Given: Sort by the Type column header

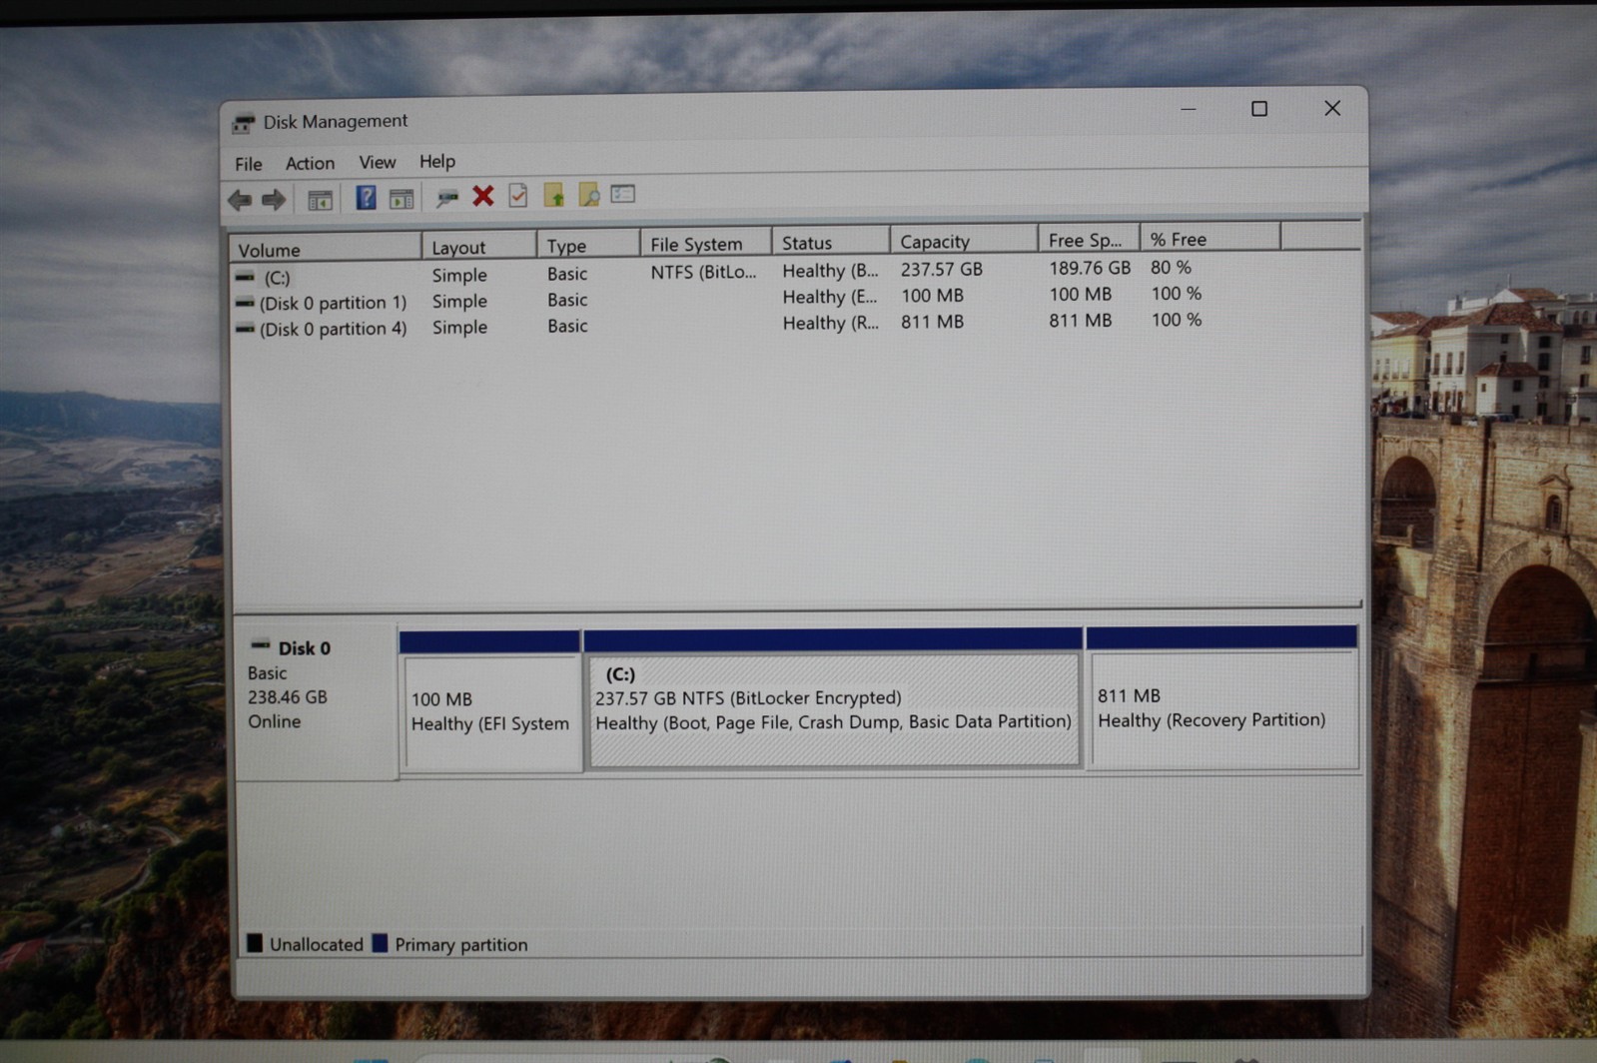Looking at the screenshot, I should coord(588,245).
